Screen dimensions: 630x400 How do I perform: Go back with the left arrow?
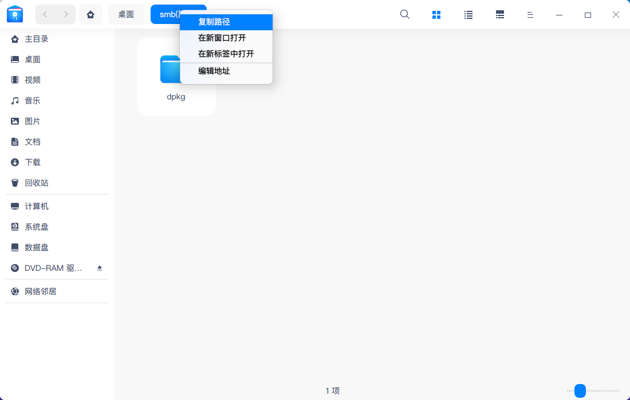point(45,14)
